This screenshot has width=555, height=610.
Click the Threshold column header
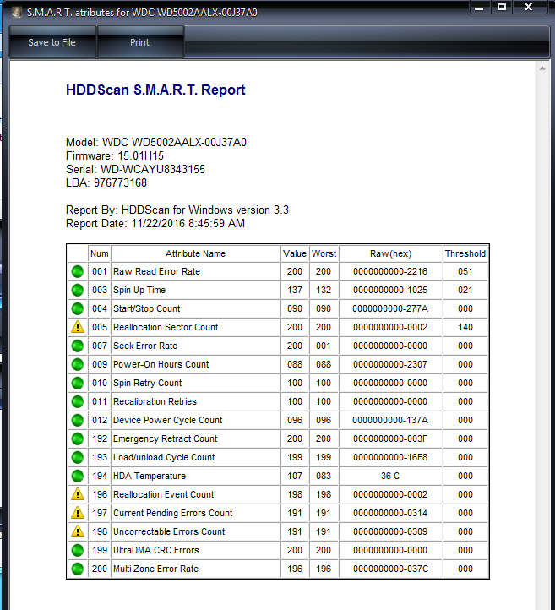465,253
